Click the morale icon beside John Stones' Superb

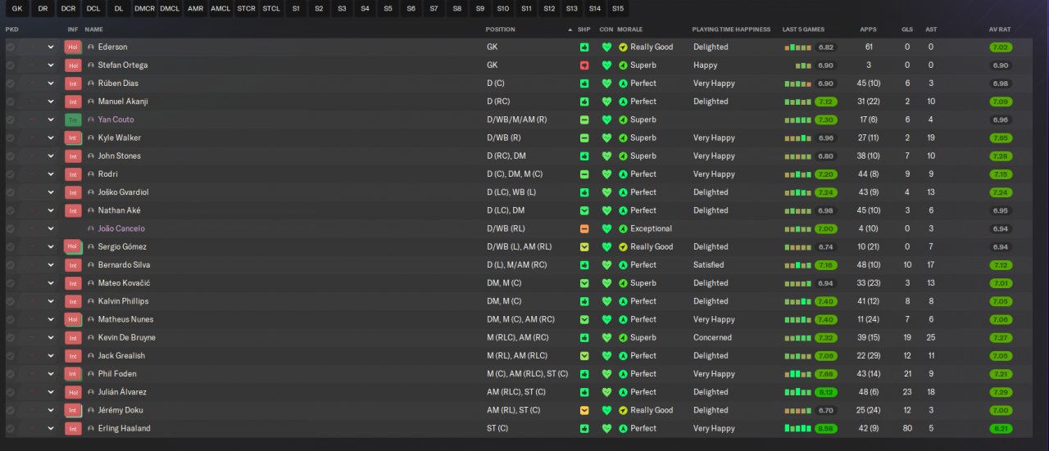point(623,156)
